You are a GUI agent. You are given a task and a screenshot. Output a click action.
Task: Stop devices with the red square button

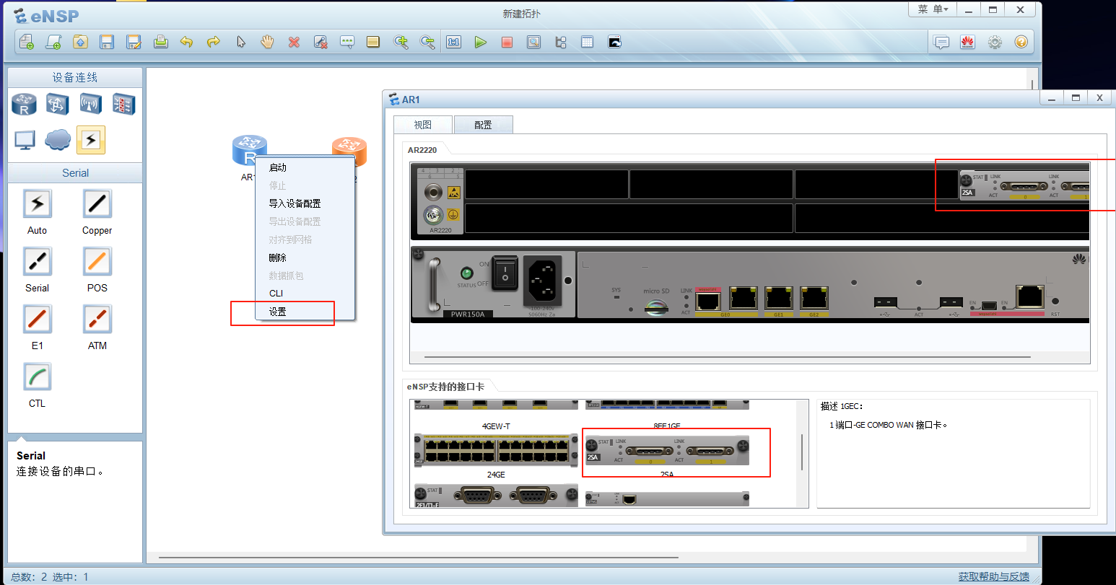tap(507, 42)
